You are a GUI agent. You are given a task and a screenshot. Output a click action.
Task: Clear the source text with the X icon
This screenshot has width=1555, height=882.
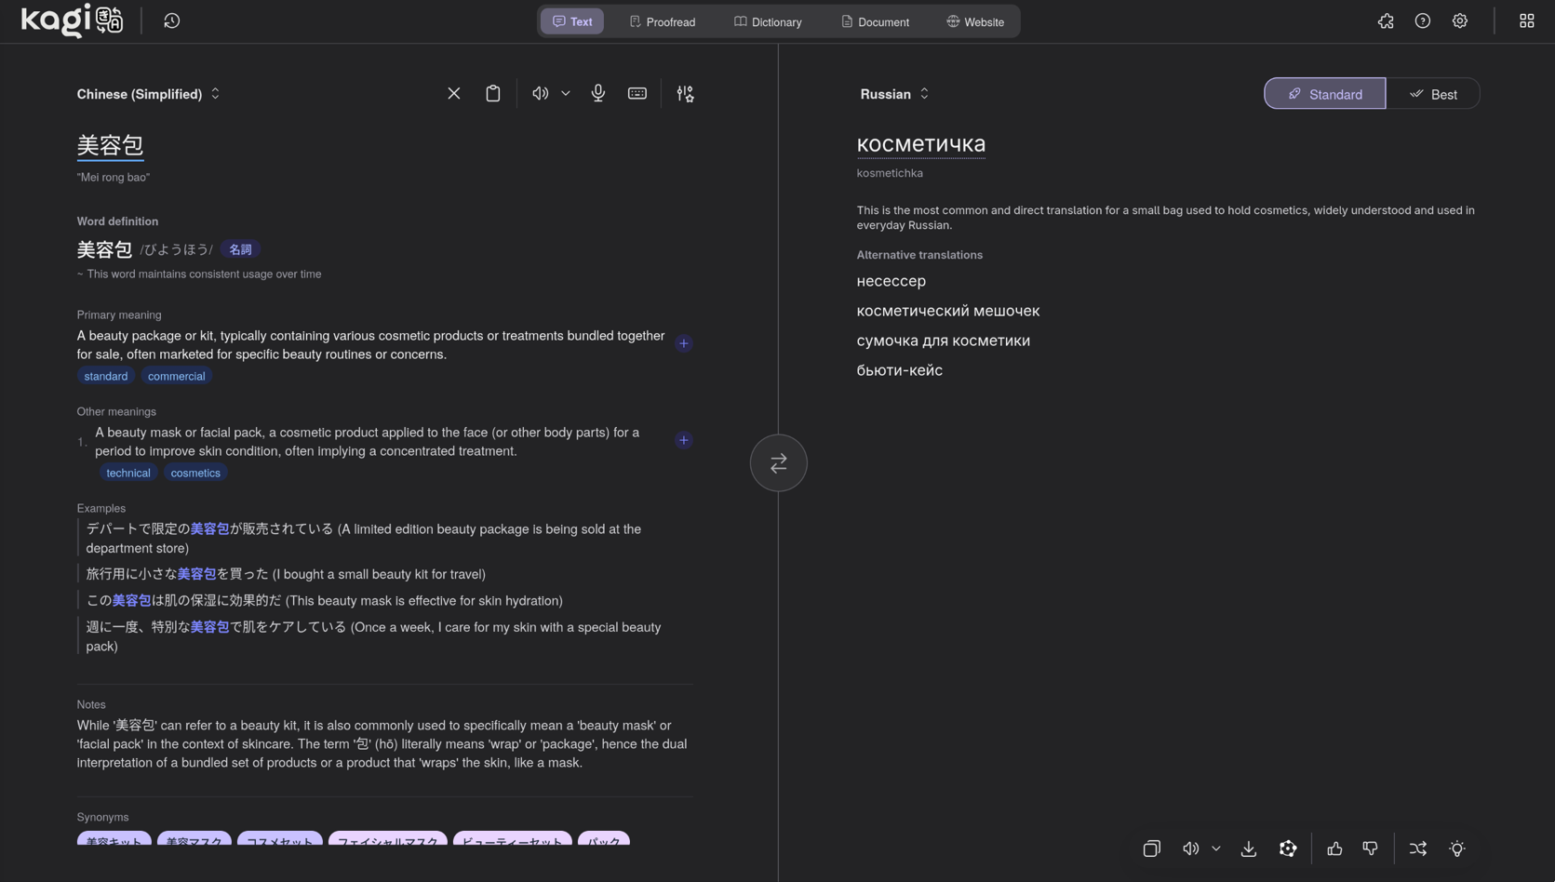pos(453,94)
